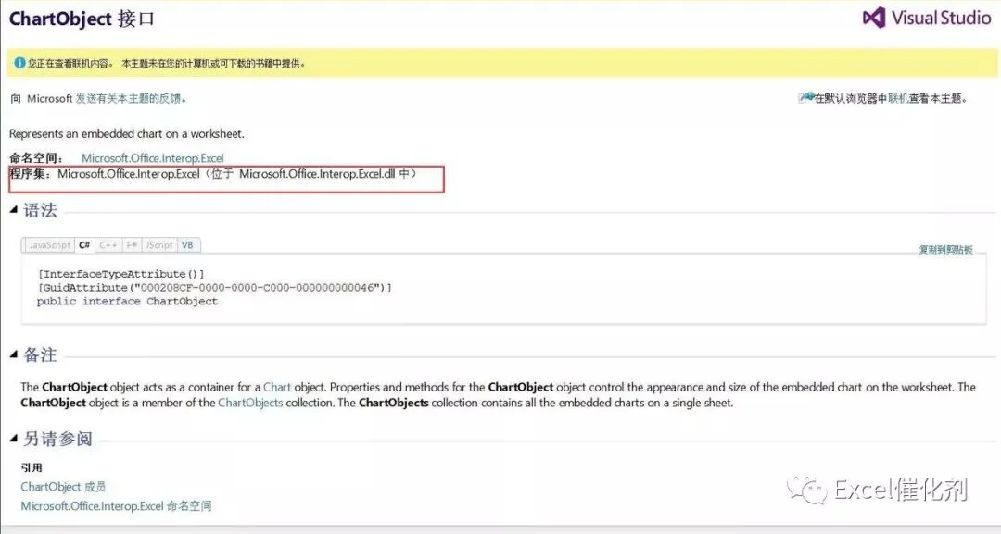This screenshot has height=534, width=1001.
Task: Click the blue info icon in yellow banner
Action: 19,62
